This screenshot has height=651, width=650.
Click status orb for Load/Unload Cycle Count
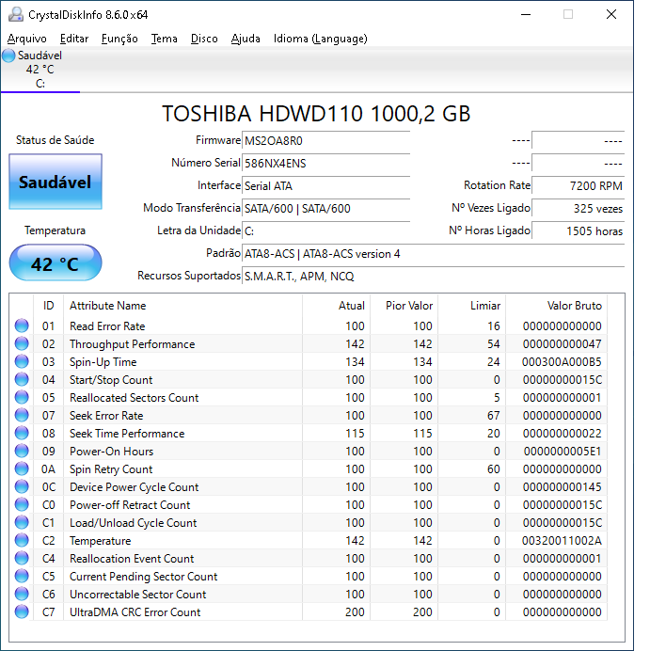22,522
